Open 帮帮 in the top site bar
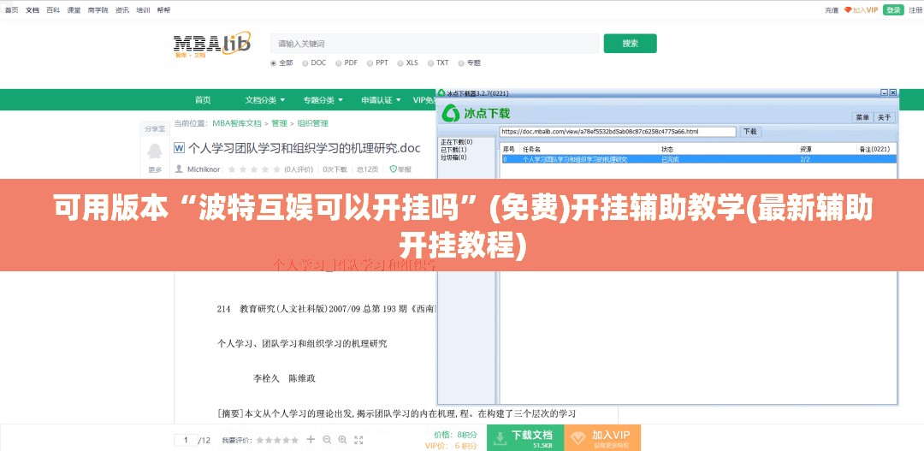Viewport: 924px width, 451px height. 163,10
